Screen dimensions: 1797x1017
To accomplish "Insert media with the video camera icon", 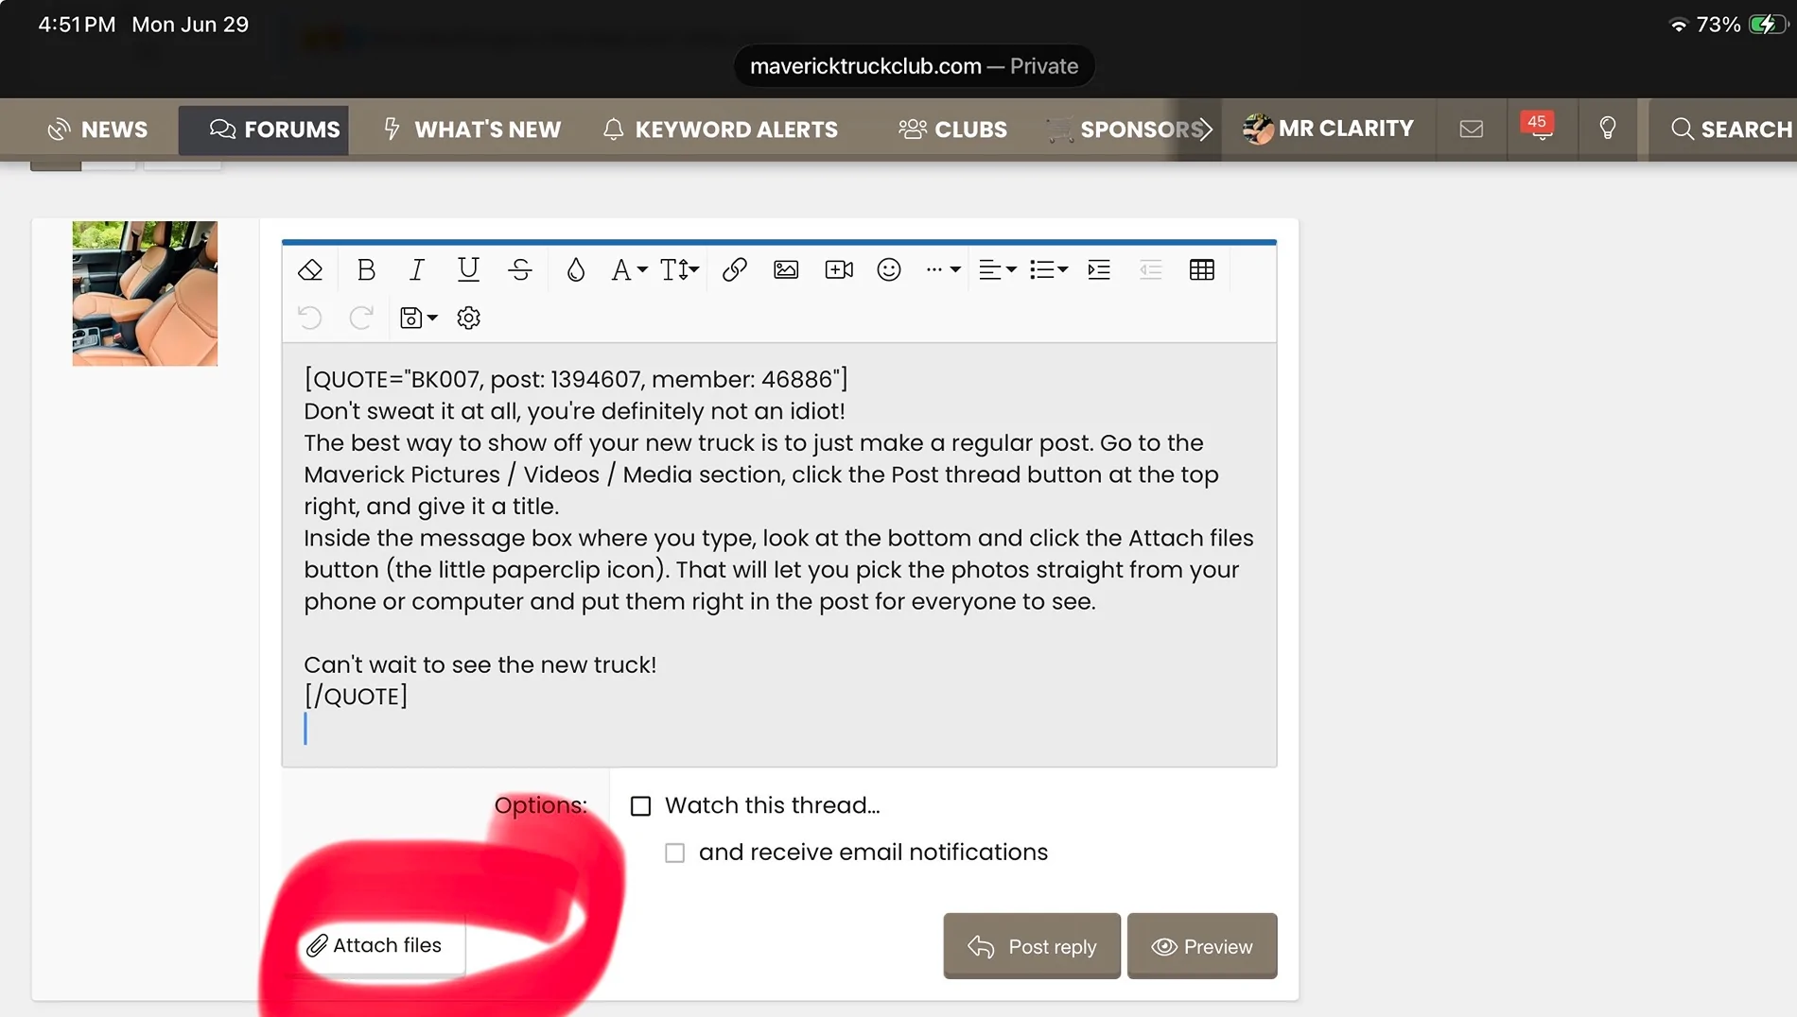I will (839, 270).
